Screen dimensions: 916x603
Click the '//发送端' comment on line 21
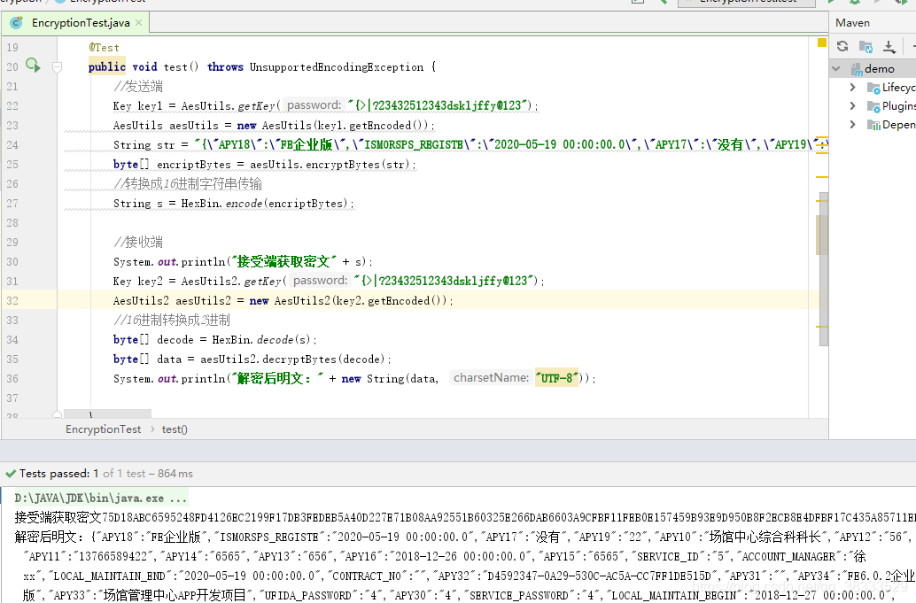click(138, 87)
